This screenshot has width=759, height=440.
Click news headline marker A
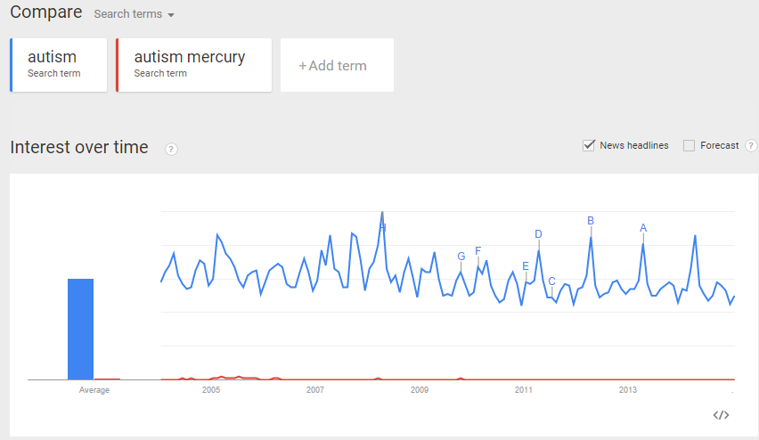tap(643, 228)
